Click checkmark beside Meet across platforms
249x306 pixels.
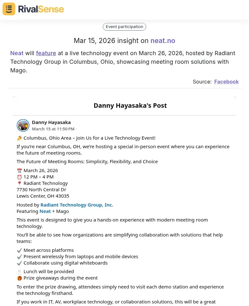(x=19, y=250)
